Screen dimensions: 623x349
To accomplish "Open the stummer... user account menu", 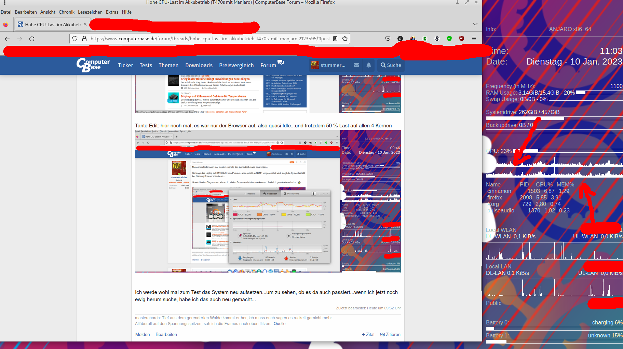I will (x=328, y=65).
